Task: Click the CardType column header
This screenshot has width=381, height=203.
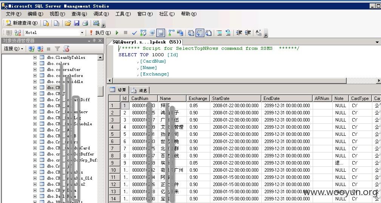Action: (360, 98)
